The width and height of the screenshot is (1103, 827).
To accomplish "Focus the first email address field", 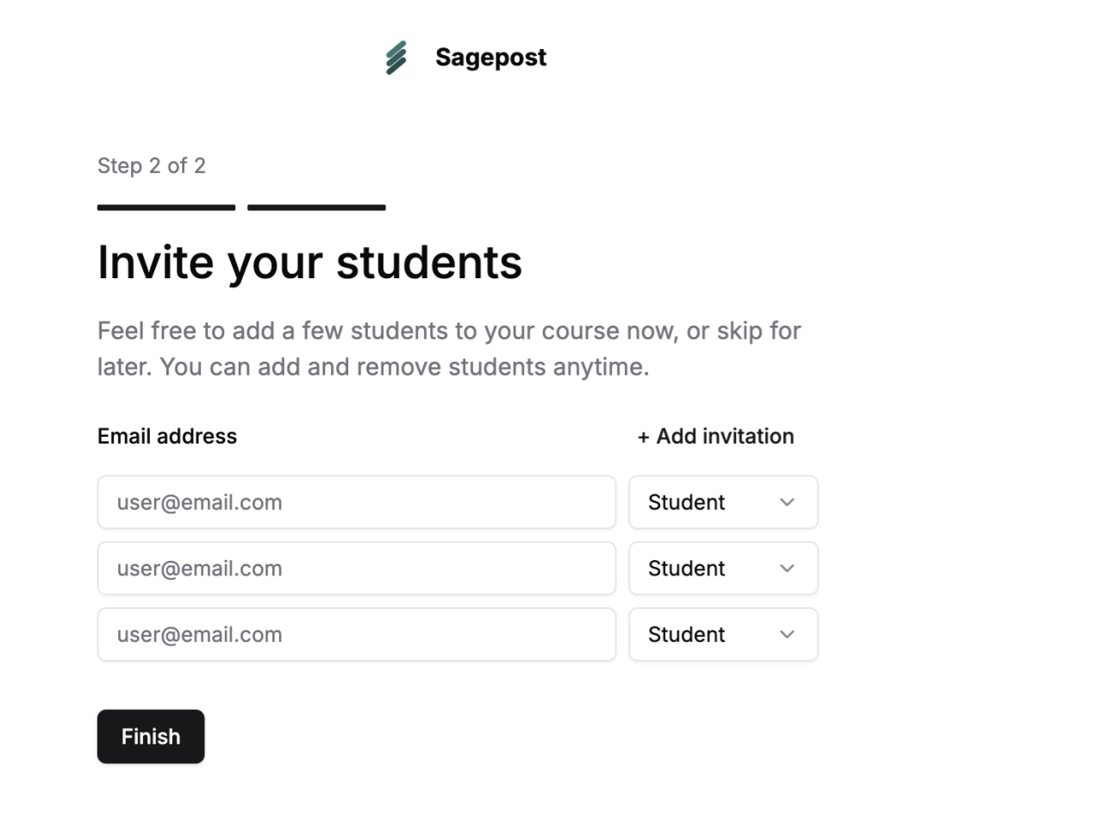I will click(x=356, y=502).
